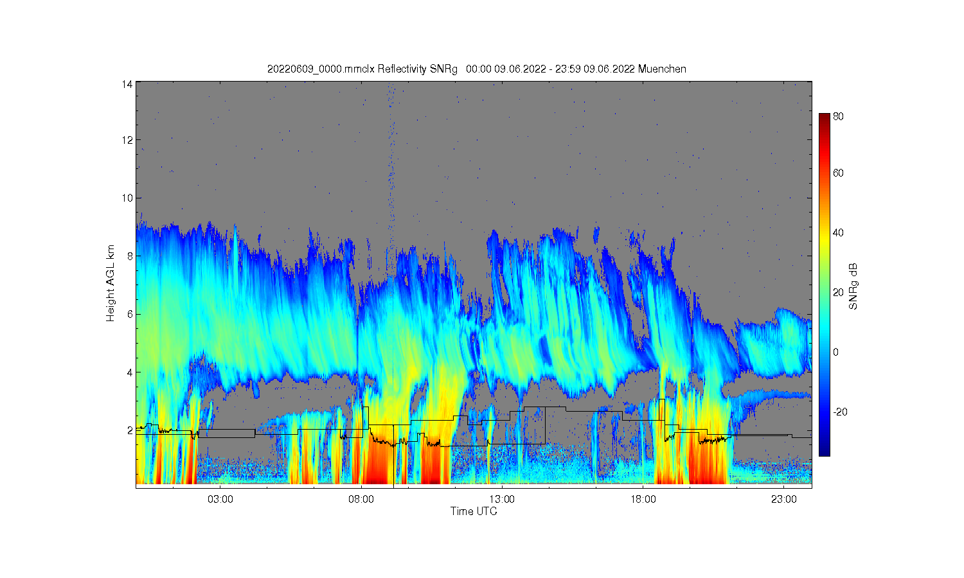This screenshot has width=964, height=578.
Task: Click the height tick label 10
Action: click(127, 198)
